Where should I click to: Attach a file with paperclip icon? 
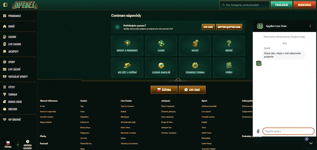click(258, 131)
